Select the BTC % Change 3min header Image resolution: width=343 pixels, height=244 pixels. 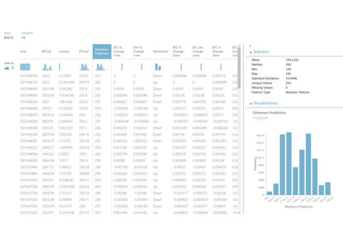[218, 51]
